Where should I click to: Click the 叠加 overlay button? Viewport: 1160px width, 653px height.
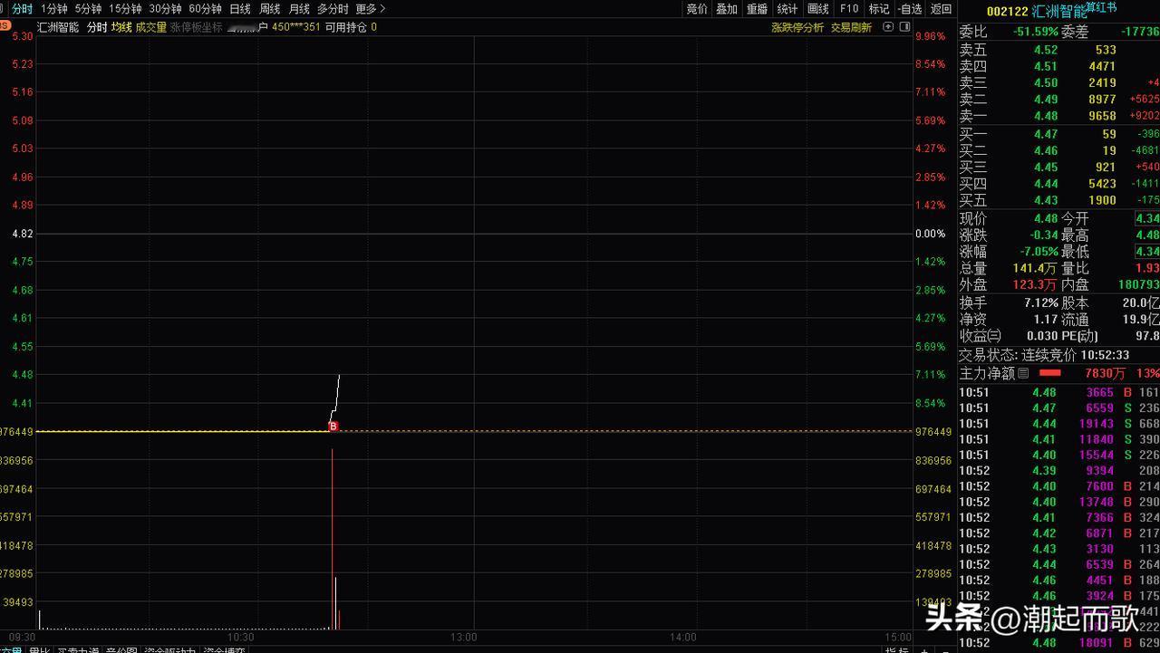[727, 9]
